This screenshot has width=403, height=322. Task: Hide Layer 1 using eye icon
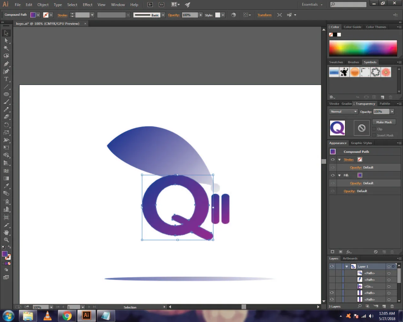(332, 266)
